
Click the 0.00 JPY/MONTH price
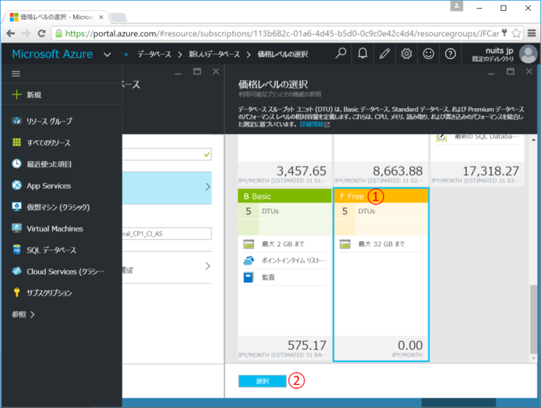(x=410, y=345)
